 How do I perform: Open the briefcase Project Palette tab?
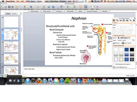click(x=134, y=20)
